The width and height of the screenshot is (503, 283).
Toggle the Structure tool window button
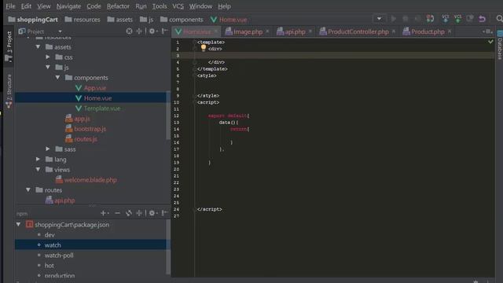click(x=9, y=91)
